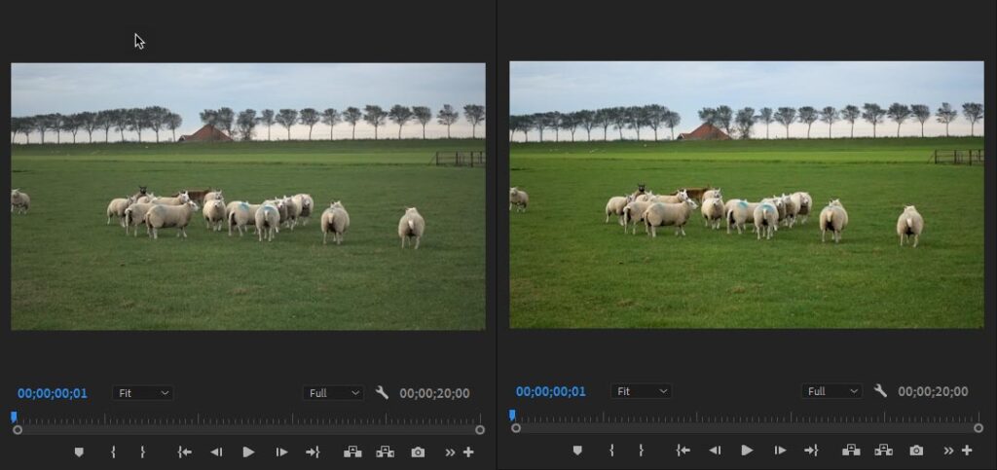997x470 pixels.
Task: Go to In point on left monitor
Action: point(184,452)
